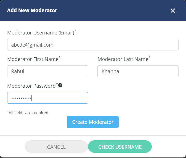This screenshot has width=186, height=158.
Task: Select the Last Name field containing Khanna
Action: coord(138,71)
